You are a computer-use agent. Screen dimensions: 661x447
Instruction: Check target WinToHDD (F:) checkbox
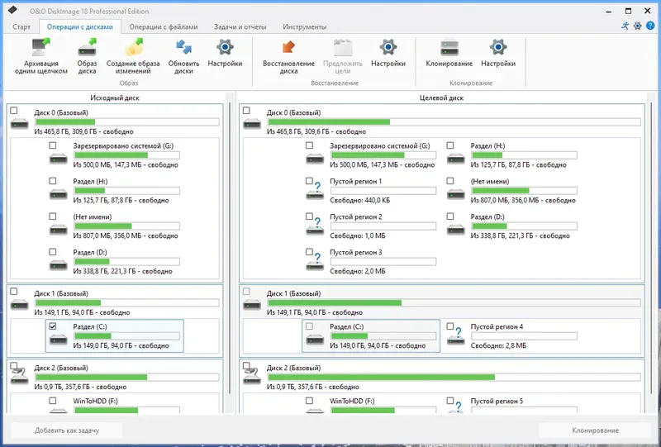(309, 401)
